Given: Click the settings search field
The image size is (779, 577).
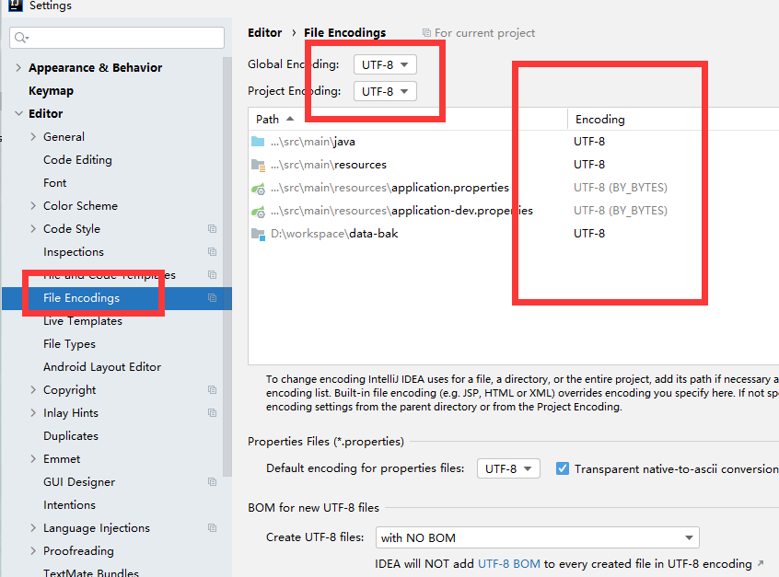Looking at the screenshot, I should pyautogui.click(x=117, y=38).
